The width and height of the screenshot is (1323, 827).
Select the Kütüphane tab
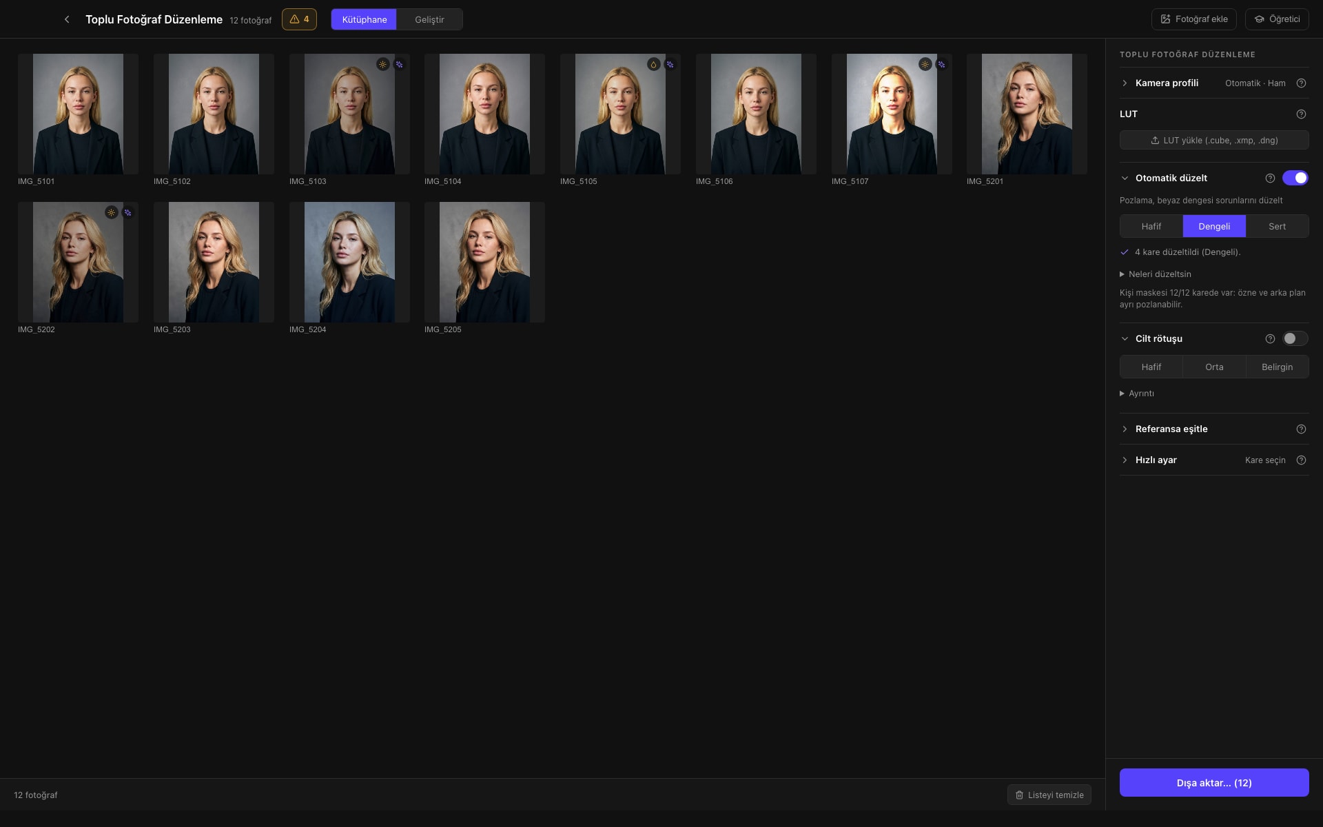tap(364, 19)
